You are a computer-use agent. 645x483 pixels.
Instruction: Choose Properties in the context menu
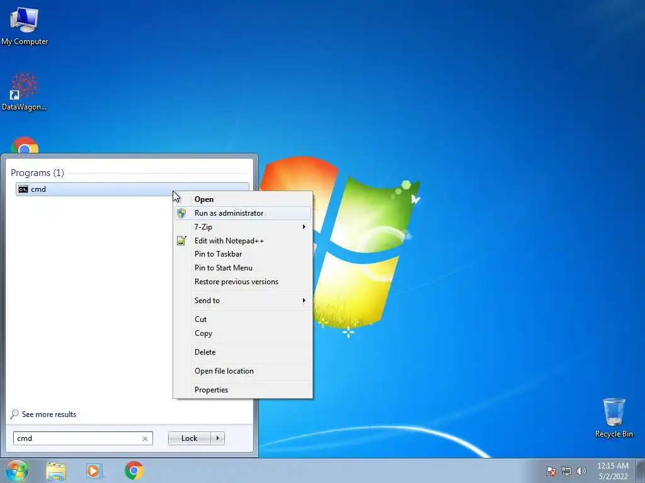coord(243,390)
